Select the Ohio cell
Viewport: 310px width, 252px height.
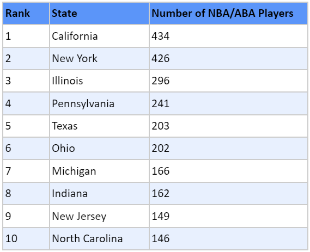(x=100, y=149)
